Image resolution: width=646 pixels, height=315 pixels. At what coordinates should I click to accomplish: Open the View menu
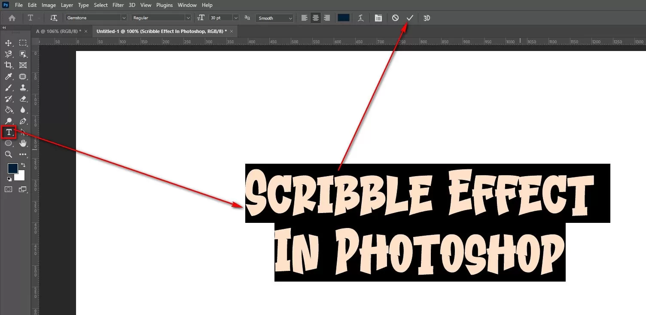tap(146, 5)
